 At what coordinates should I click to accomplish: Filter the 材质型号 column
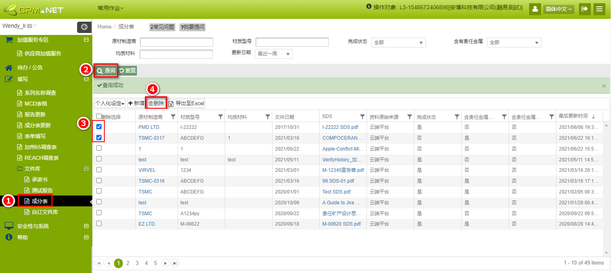point(220,117)
